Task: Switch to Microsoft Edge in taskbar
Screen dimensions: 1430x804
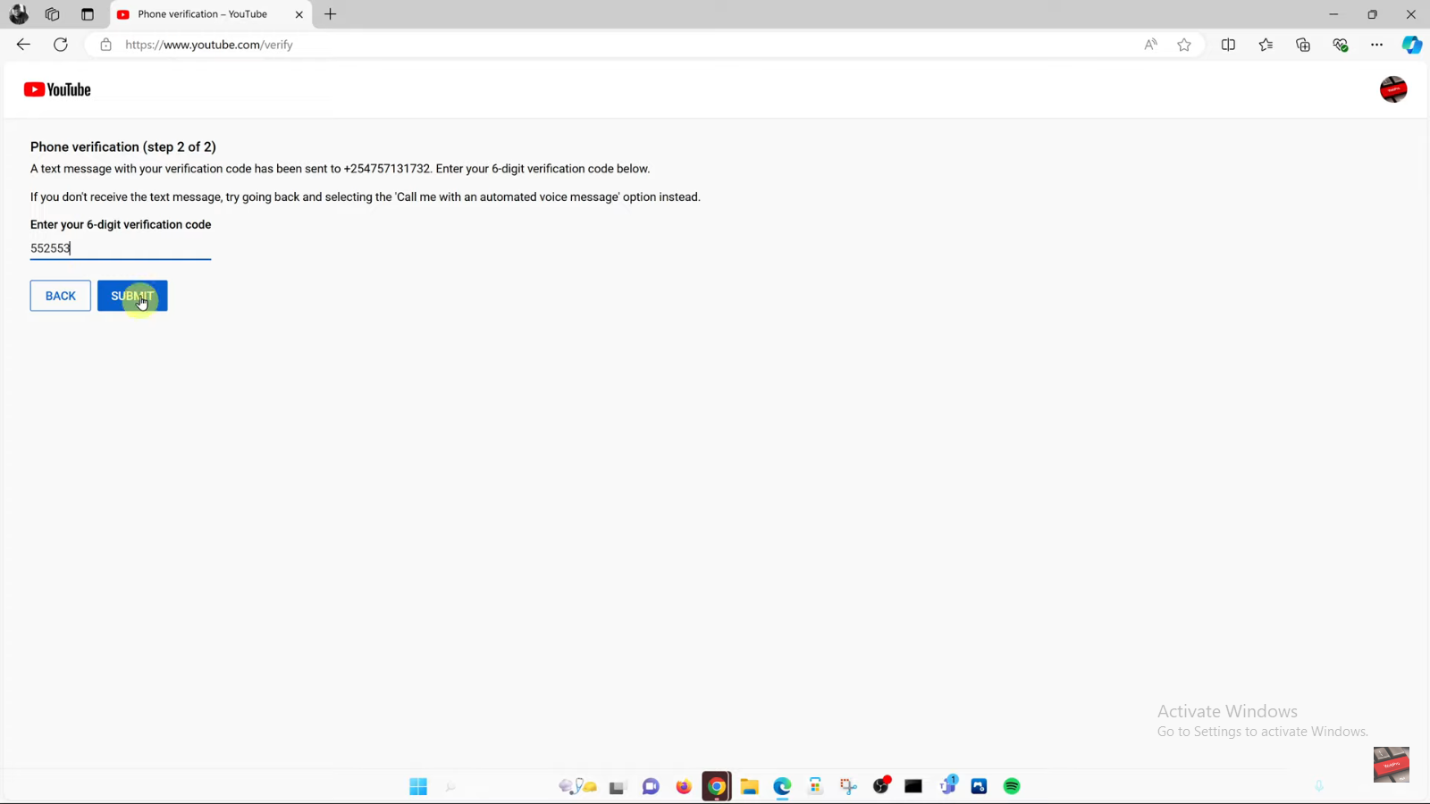Action: click(783, 786)
